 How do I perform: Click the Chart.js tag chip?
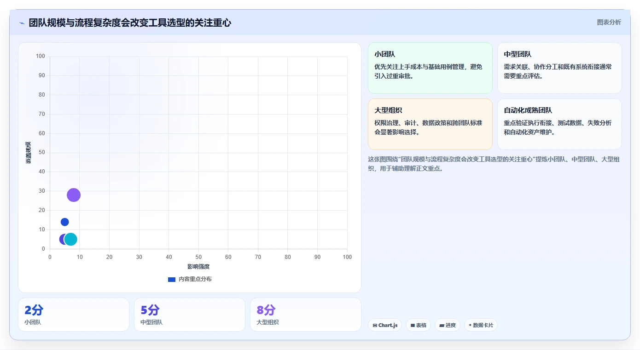point(385,325)
